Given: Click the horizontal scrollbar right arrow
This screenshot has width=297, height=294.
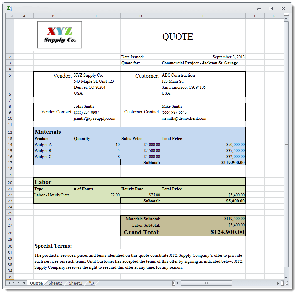Looking at the screenshot, I should coord(278,283).
